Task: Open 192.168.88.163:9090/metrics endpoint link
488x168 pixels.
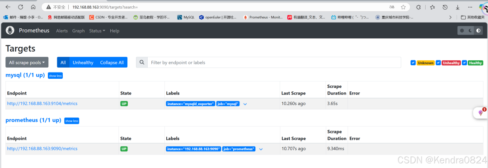Action: pos(42,149)
